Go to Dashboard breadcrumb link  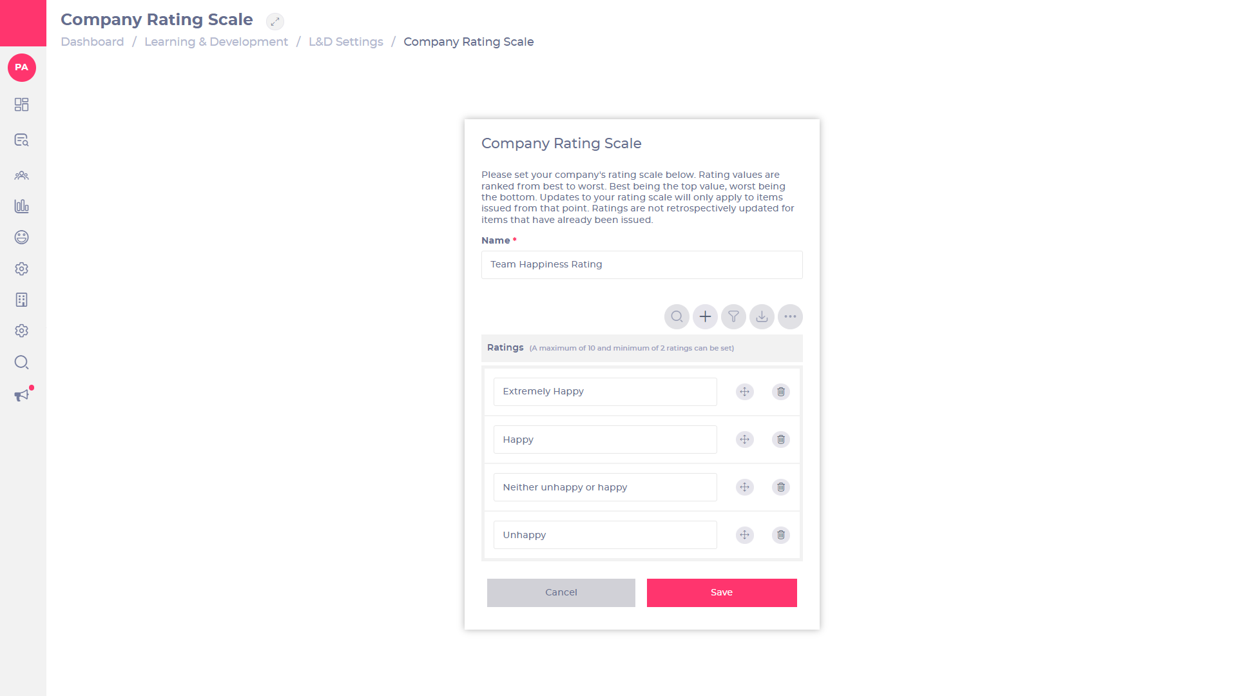92,42
